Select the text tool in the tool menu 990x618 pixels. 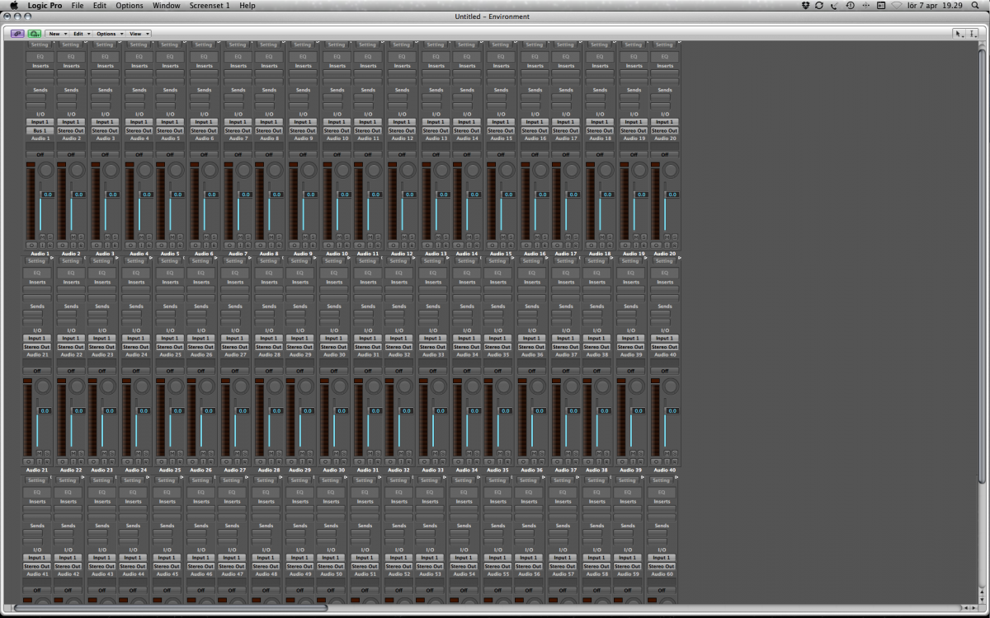pyautogui.click(x=973, y=34)
